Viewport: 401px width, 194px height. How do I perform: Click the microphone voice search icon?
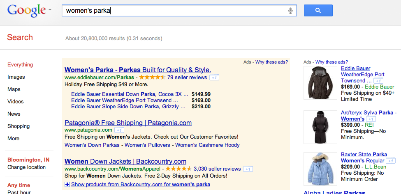pyautogui.click(x=290, y=10)
